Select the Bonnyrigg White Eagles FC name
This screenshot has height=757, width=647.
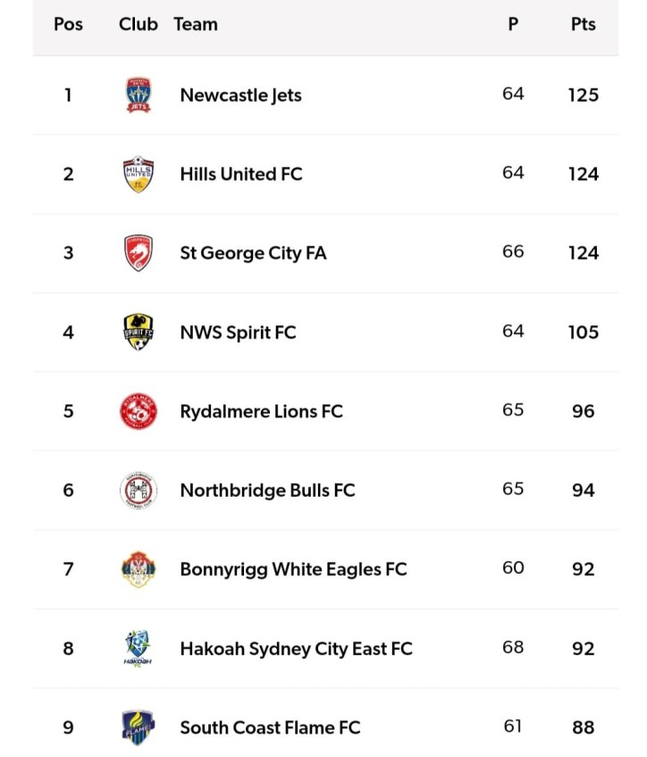point(293,569)
